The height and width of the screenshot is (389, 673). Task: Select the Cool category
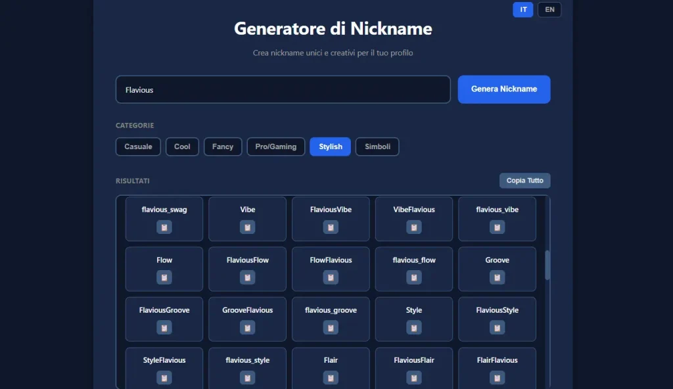182,147
